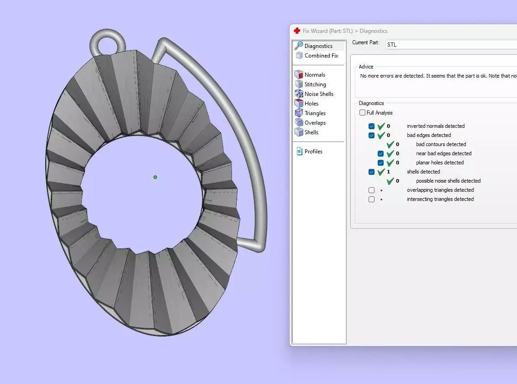Image resolution: width=517 pixels, height=384 pixels.
Task: Open the Holes fix icon
Action: click(299, 103)
